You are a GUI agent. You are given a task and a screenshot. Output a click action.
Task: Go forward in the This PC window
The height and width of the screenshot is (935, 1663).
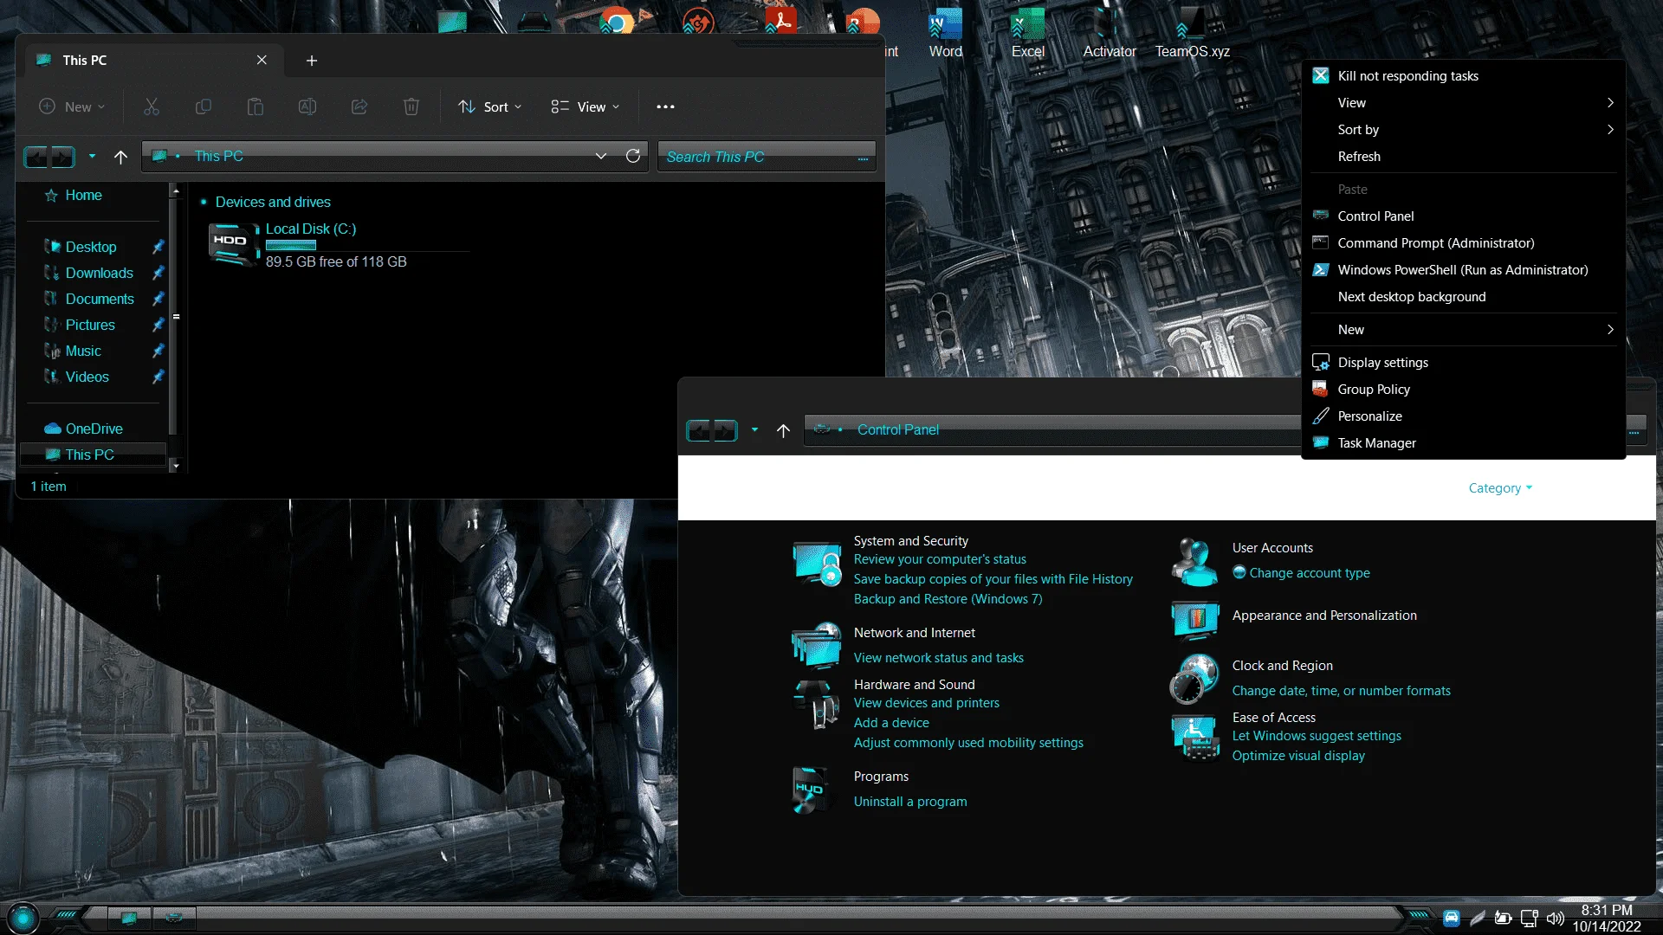(x=62, y=157)
